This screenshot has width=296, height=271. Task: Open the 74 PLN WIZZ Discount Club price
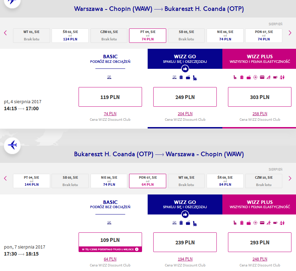110,114
